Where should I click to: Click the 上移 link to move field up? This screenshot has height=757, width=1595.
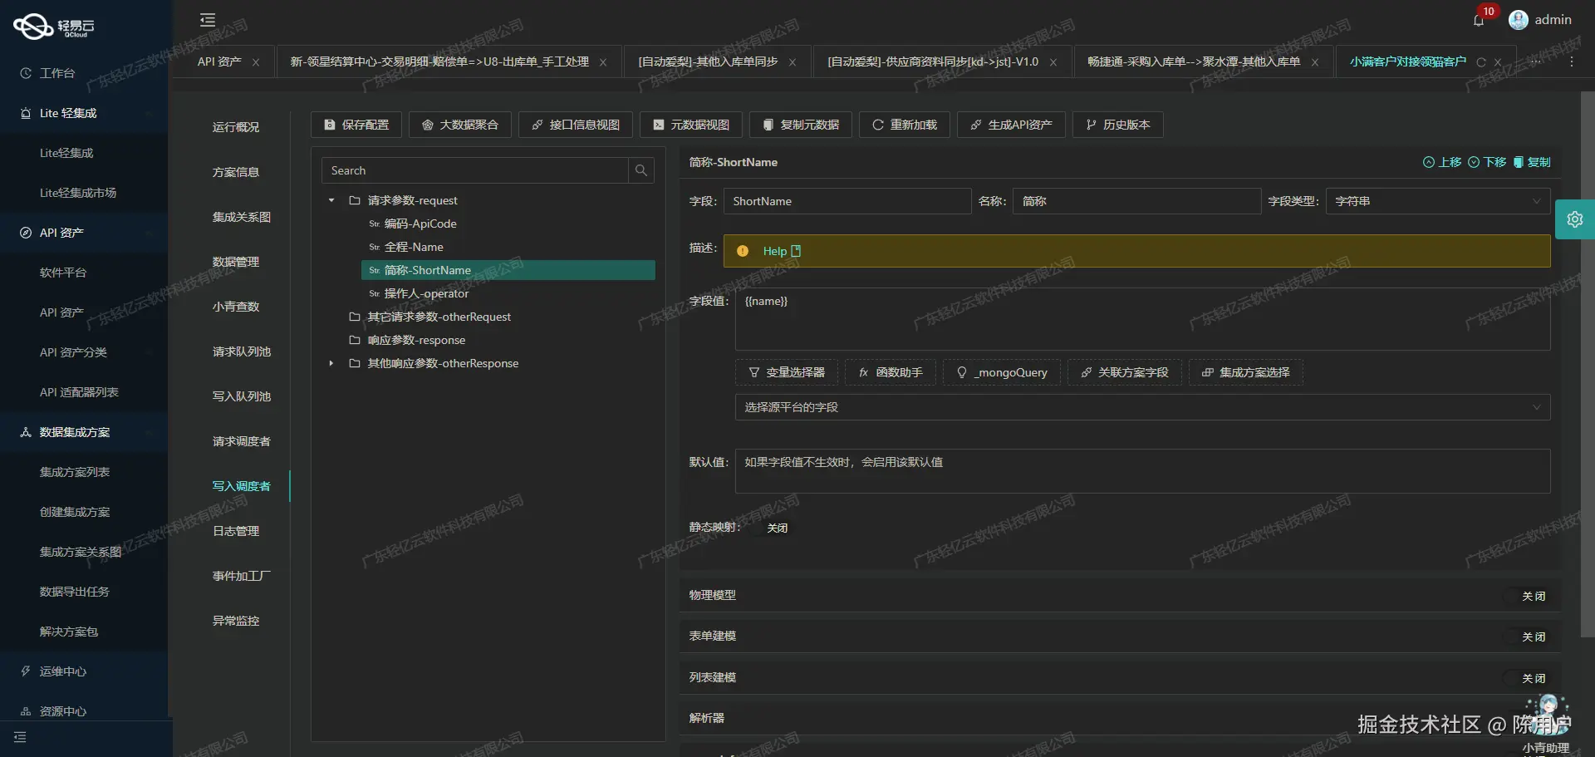pos(1443,162)
